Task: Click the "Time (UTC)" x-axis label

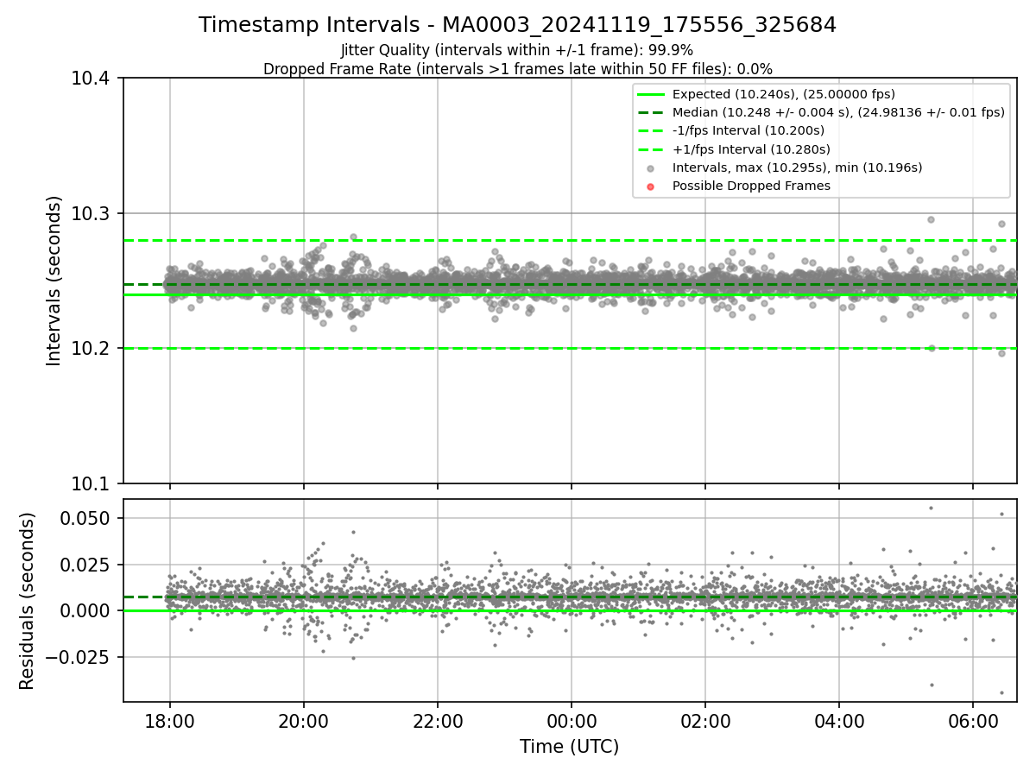Action: point(569,747)
